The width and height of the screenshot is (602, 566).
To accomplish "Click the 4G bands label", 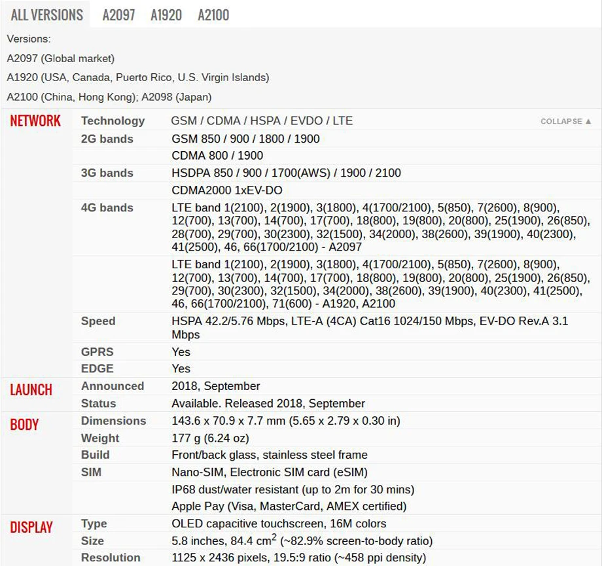I will click(x=107, y=207).
